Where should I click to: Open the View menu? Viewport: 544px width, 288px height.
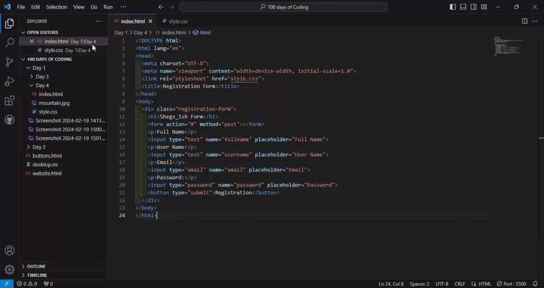(79, 7)
